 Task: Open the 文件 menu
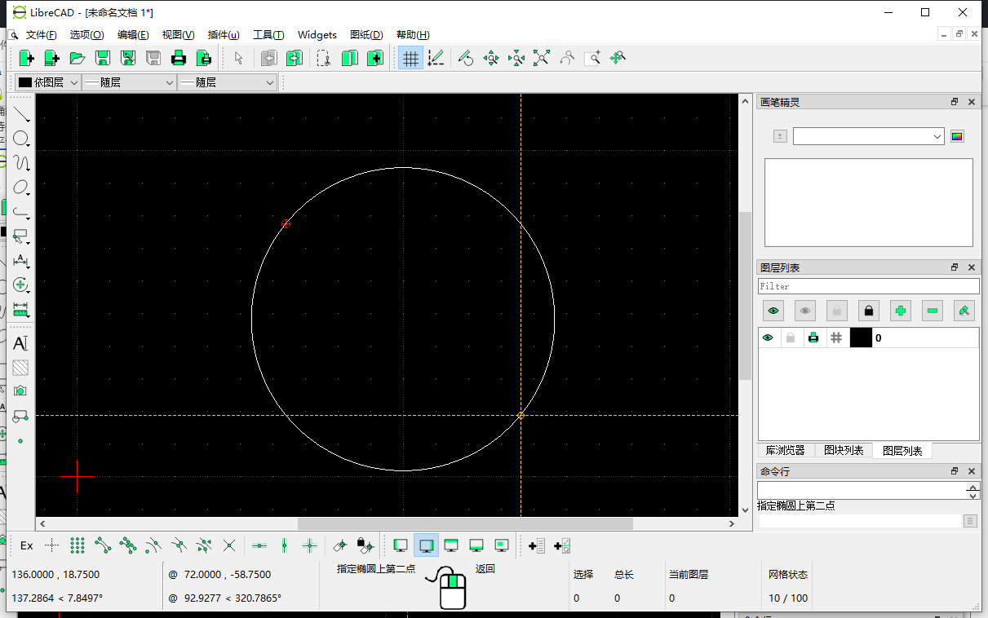click(41, 35)
